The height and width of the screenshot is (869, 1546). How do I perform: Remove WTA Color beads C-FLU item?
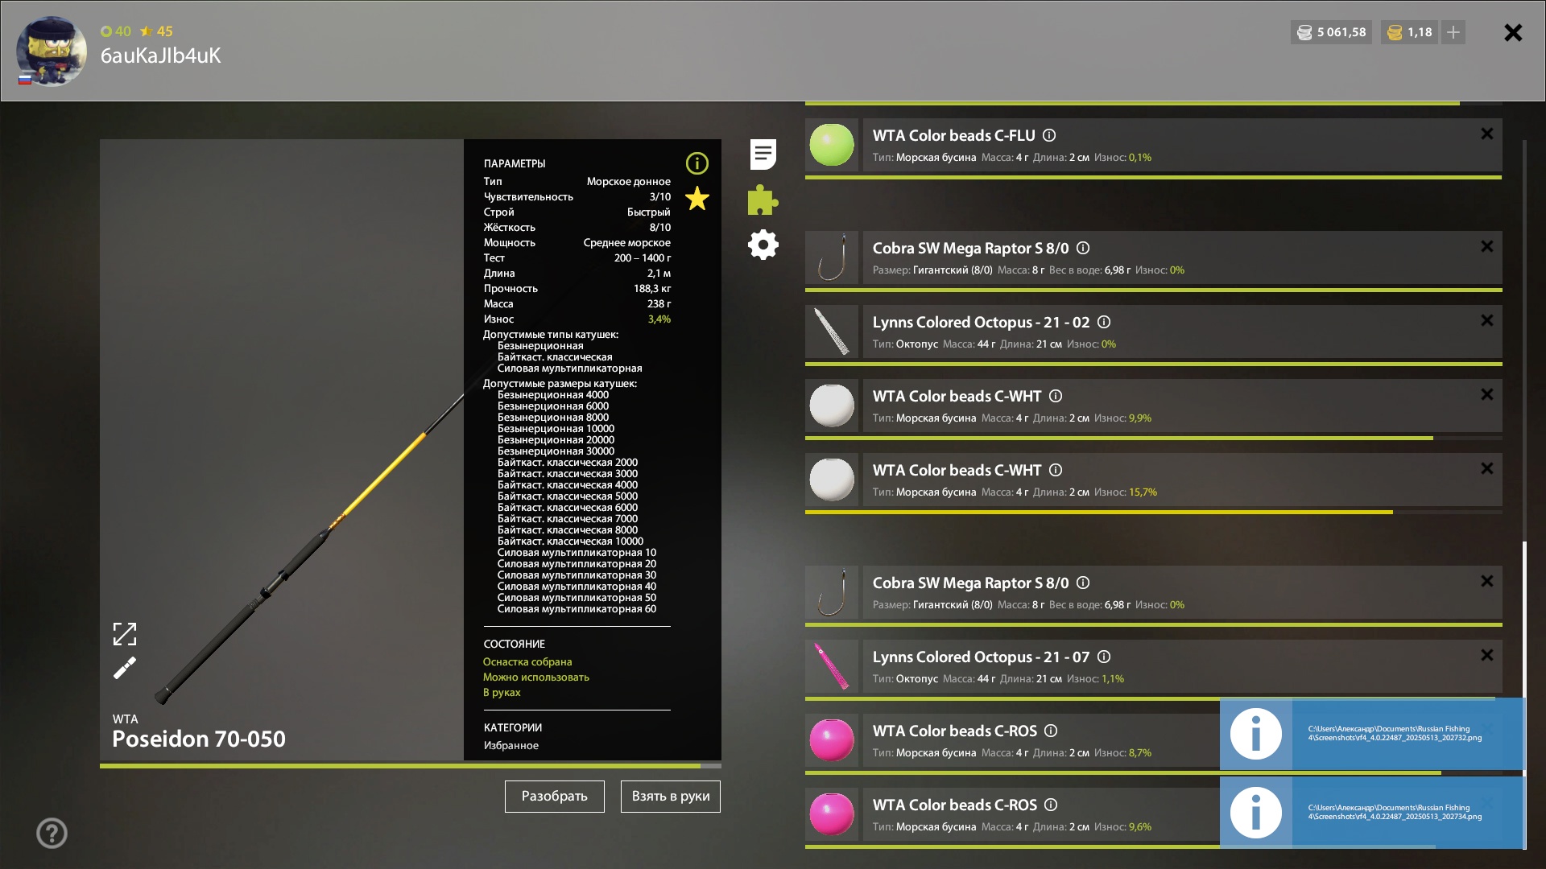(1487, 134)
